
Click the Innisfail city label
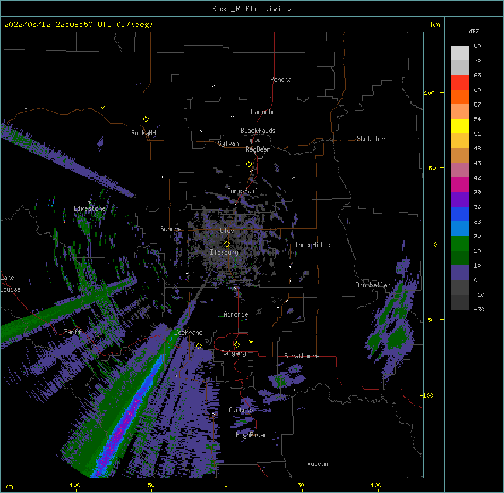tap(243, 191)
